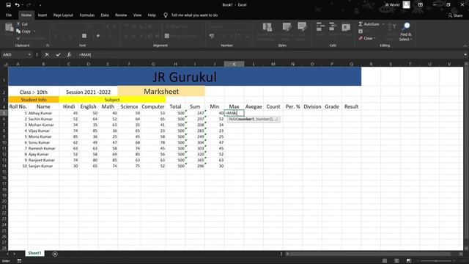Expand the AutoSum dropdown arrow

[x=383, y=24]
